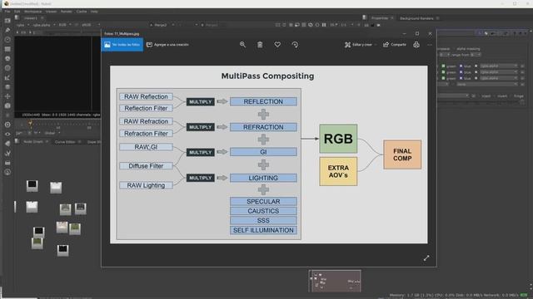Open the Workspace menu in Nuke
This screenshot has height=299, width=533.
32,11
